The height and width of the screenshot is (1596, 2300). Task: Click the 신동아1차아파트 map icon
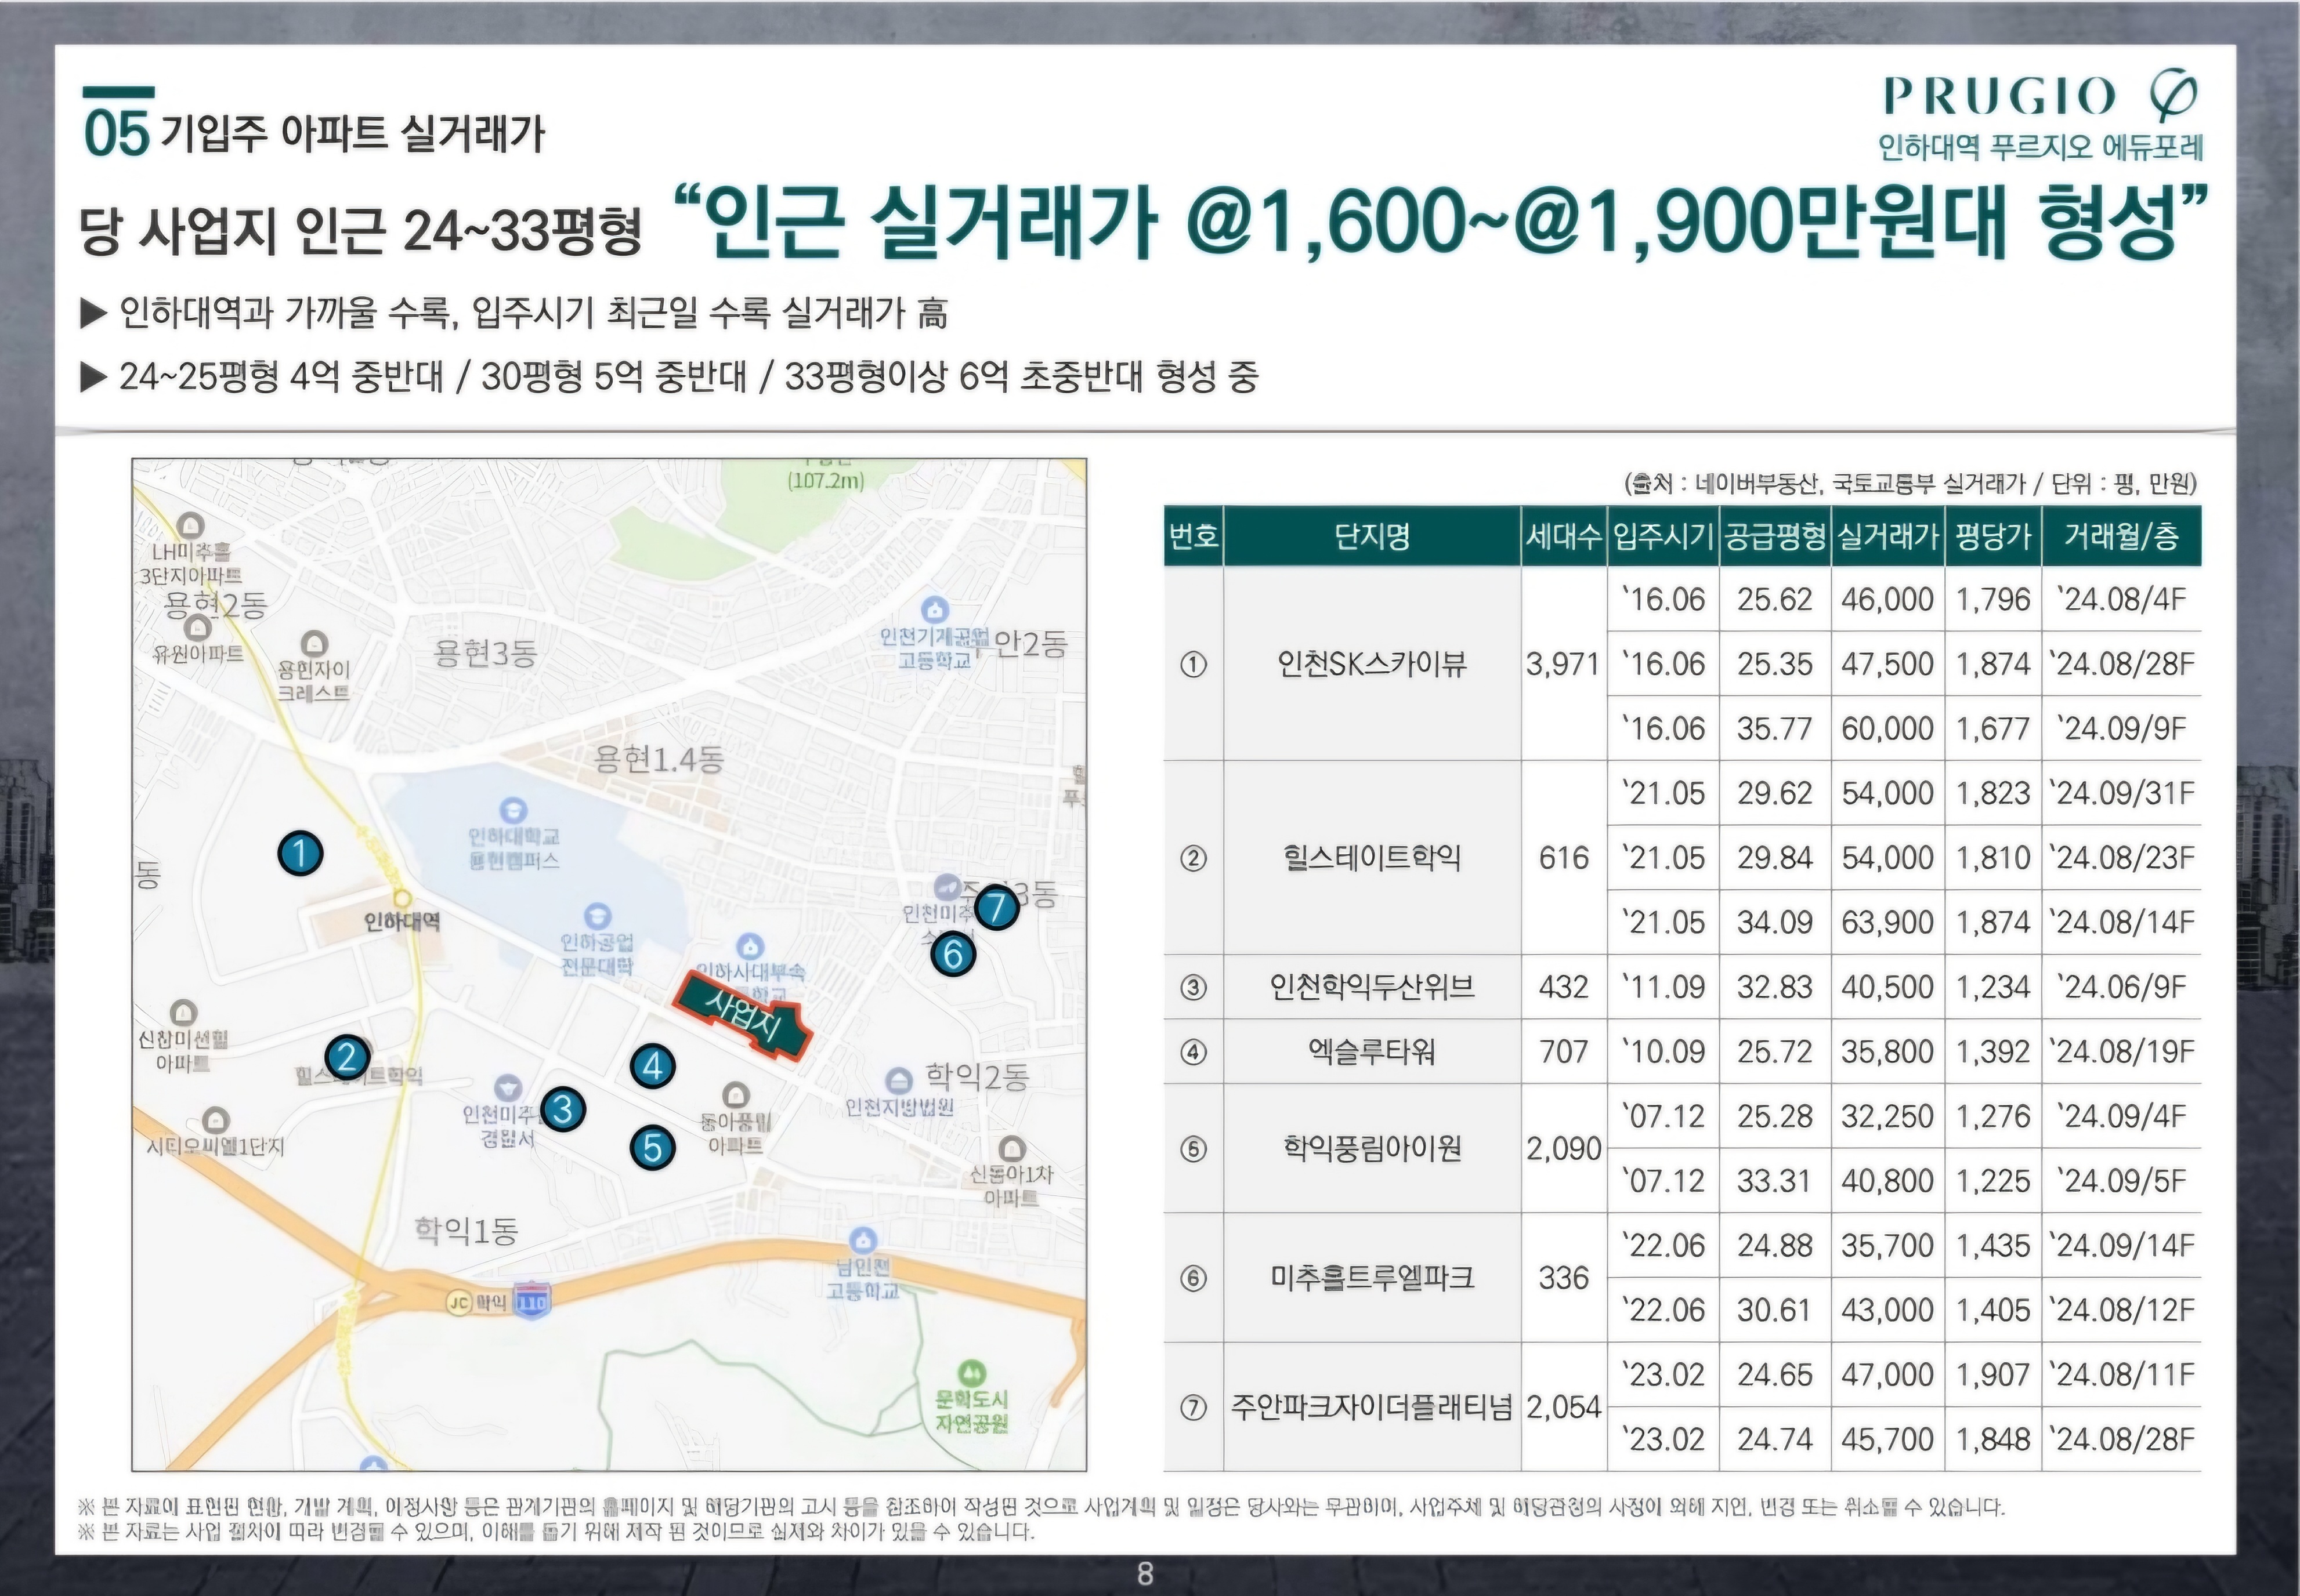coord(1011,1148)
